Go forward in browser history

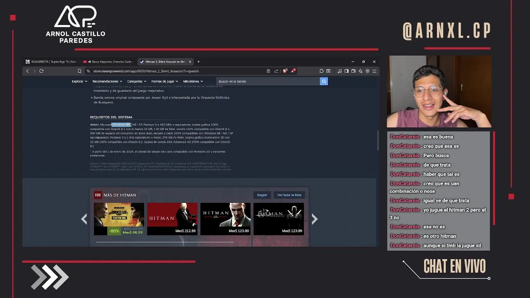[x=34, y=71]
